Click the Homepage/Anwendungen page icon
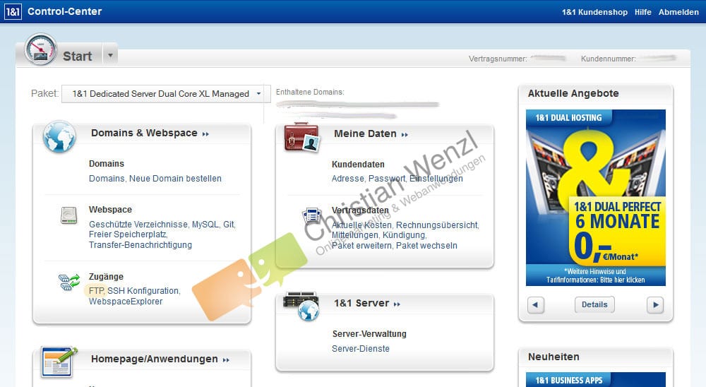The image size is (706, 387). 59,362
